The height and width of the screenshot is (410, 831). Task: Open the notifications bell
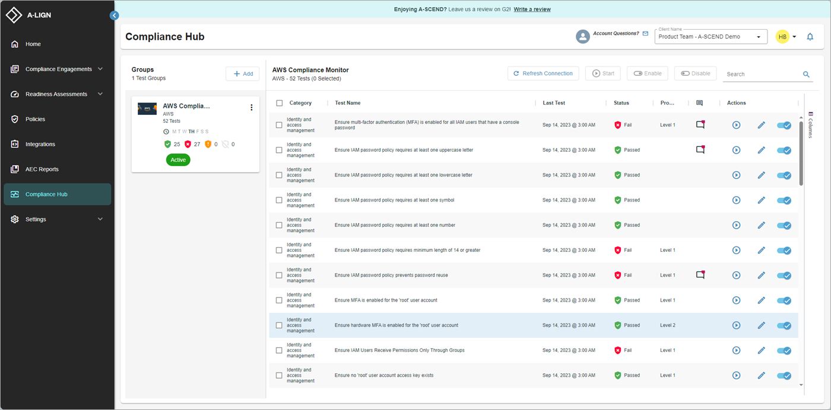[810, 37]
